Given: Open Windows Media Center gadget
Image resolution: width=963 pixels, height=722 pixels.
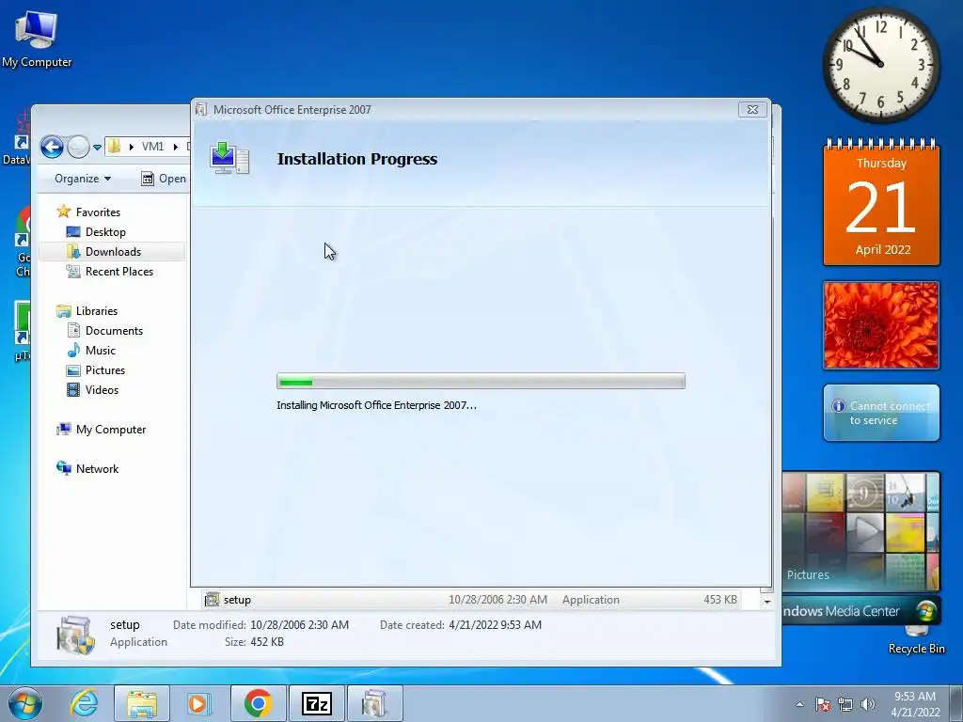Looking at the screenshot, I should [x=860, y=548].
